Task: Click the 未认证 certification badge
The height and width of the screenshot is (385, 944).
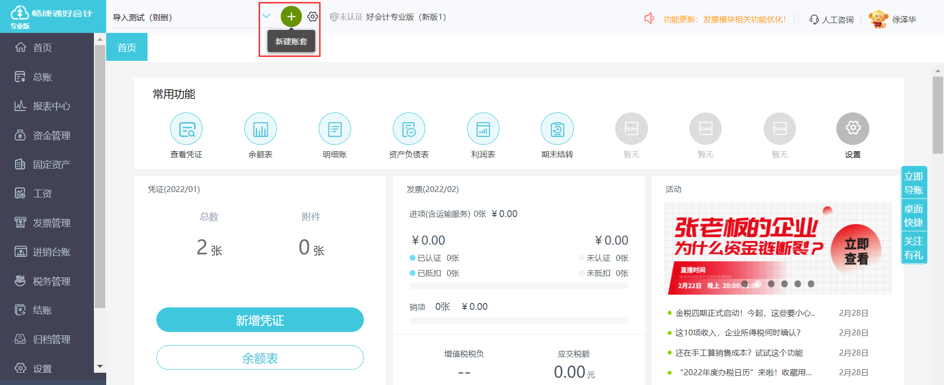Action: click(x=346, y=17)
